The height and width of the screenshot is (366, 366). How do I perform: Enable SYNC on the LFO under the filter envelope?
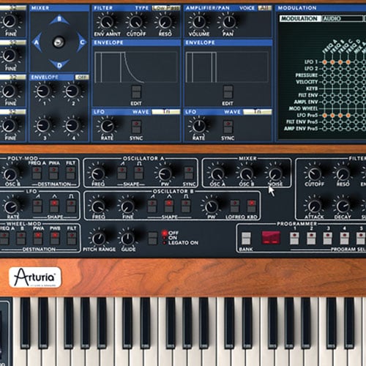[x=136, y=127]
